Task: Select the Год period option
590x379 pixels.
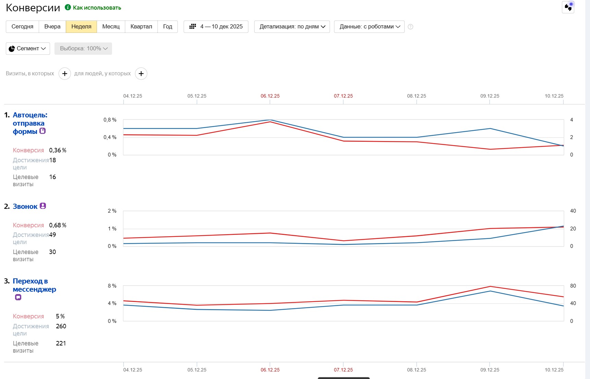Action: pos(168,27)
